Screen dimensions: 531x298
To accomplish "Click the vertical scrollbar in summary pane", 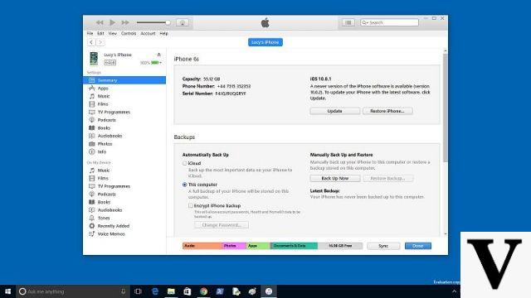I will tap(446, 108).
